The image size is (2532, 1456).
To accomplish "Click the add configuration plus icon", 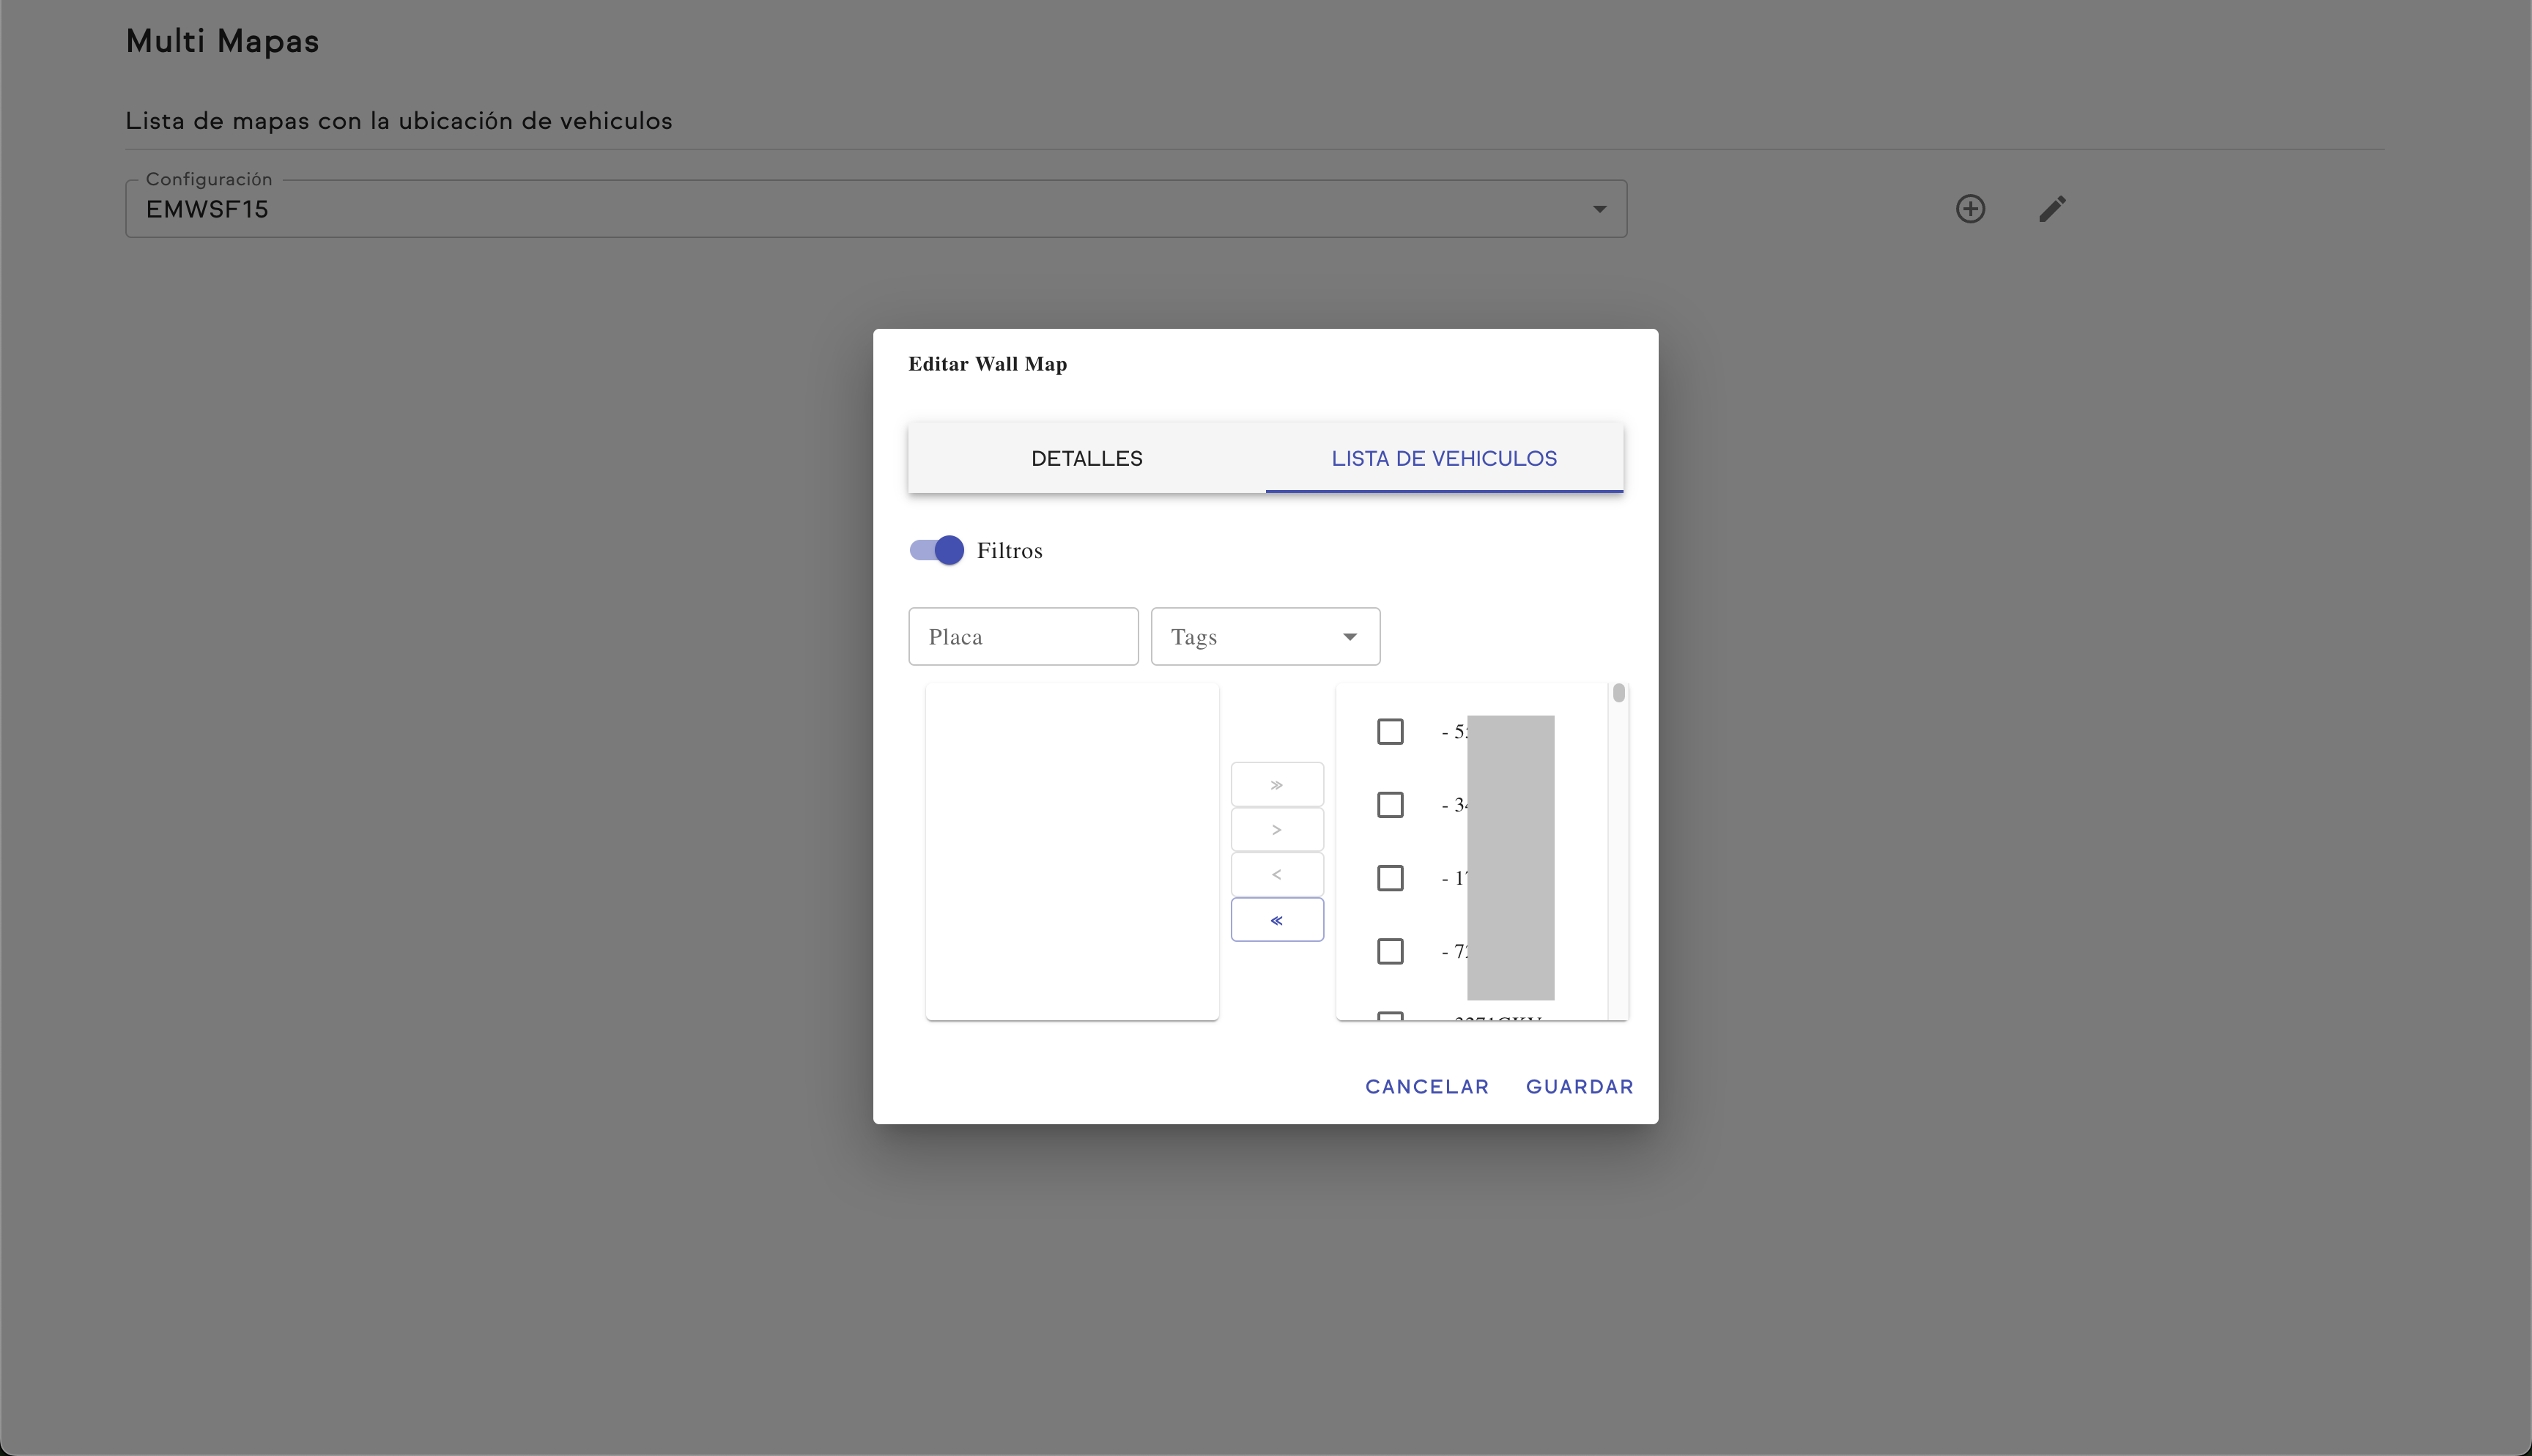I will tap(1970, 209).
